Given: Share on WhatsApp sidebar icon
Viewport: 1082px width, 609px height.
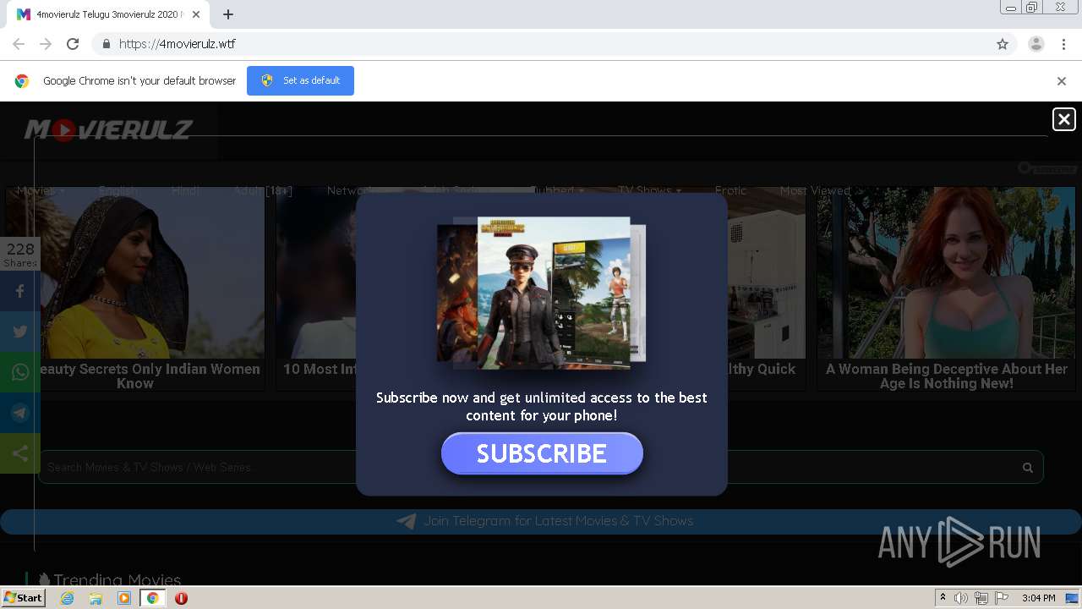Looking at the screenshot, I should [x=20, y=372].
